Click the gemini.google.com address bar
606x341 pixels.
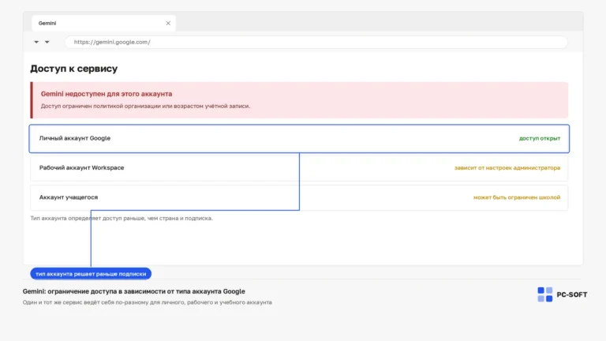tap(316, 42)
